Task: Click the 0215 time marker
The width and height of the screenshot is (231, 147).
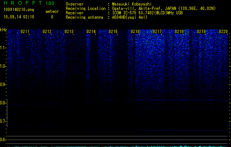Action: pyautogui.click(x=113, y=32)
